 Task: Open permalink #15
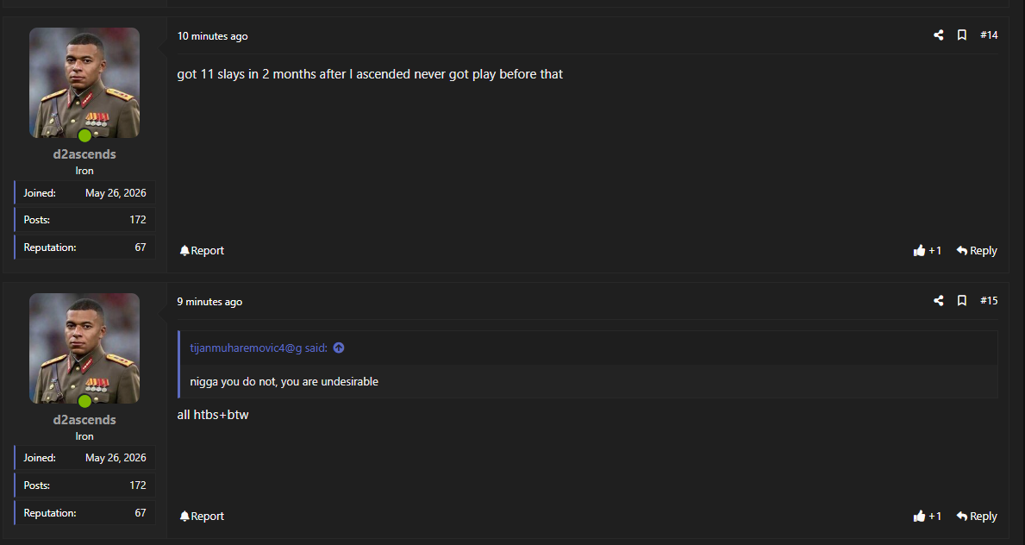coord(989,301)
